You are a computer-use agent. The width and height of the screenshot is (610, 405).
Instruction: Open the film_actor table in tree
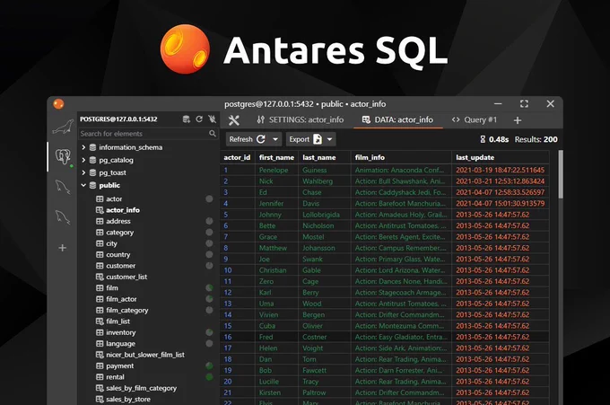point(121,299)
